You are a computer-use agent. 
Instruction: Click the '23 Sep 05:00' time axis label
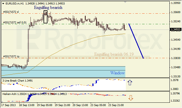click(98, 105)
